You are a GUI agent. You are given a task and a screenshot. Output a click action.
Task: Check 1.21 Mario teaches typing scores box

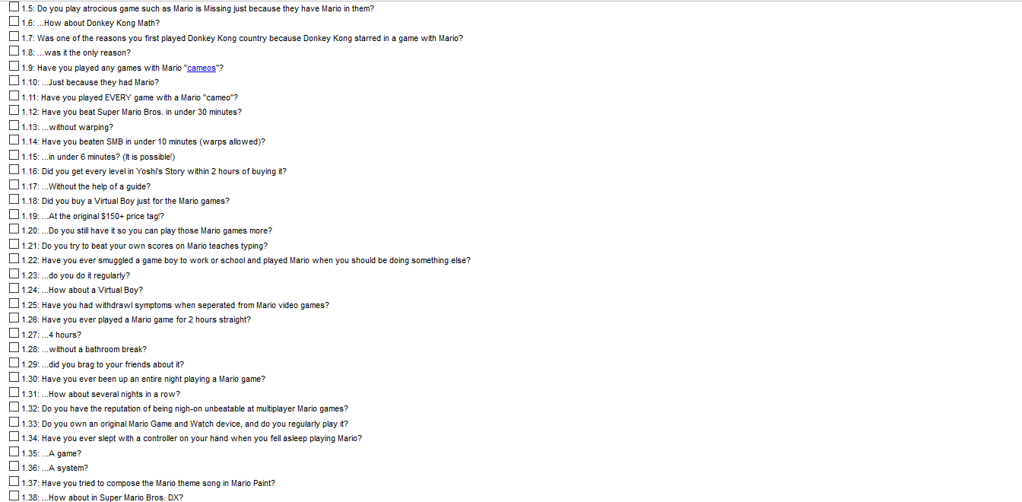14,245
